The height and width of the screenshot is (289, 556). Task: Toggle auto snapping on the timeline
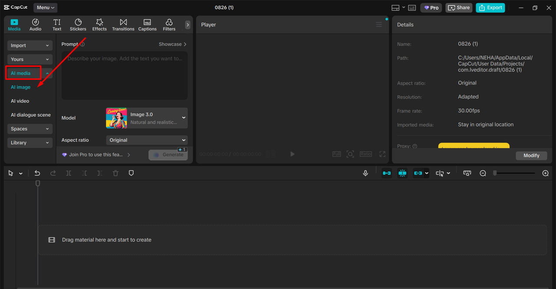pos(403,173)
